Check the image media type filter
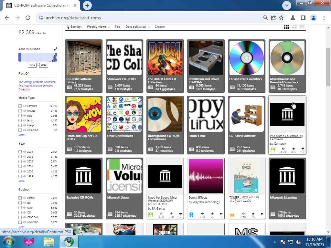The height and width of the screenshot is (248, 331). 20,125
